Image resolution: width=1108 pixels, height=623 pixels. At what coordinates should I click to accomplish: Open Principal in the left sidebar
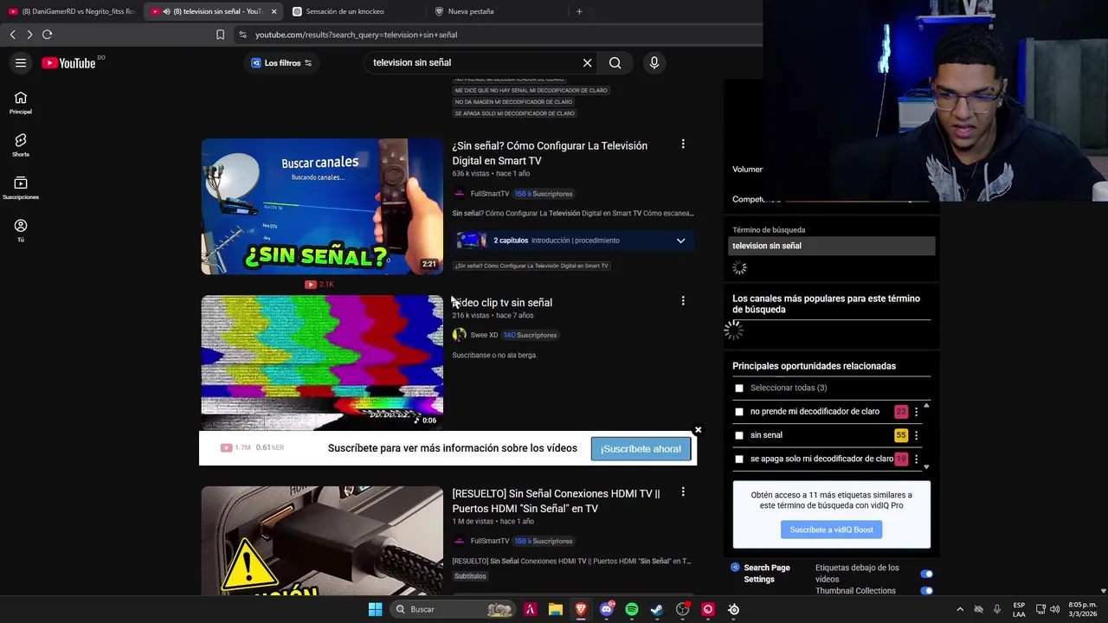tap(21, 103)
